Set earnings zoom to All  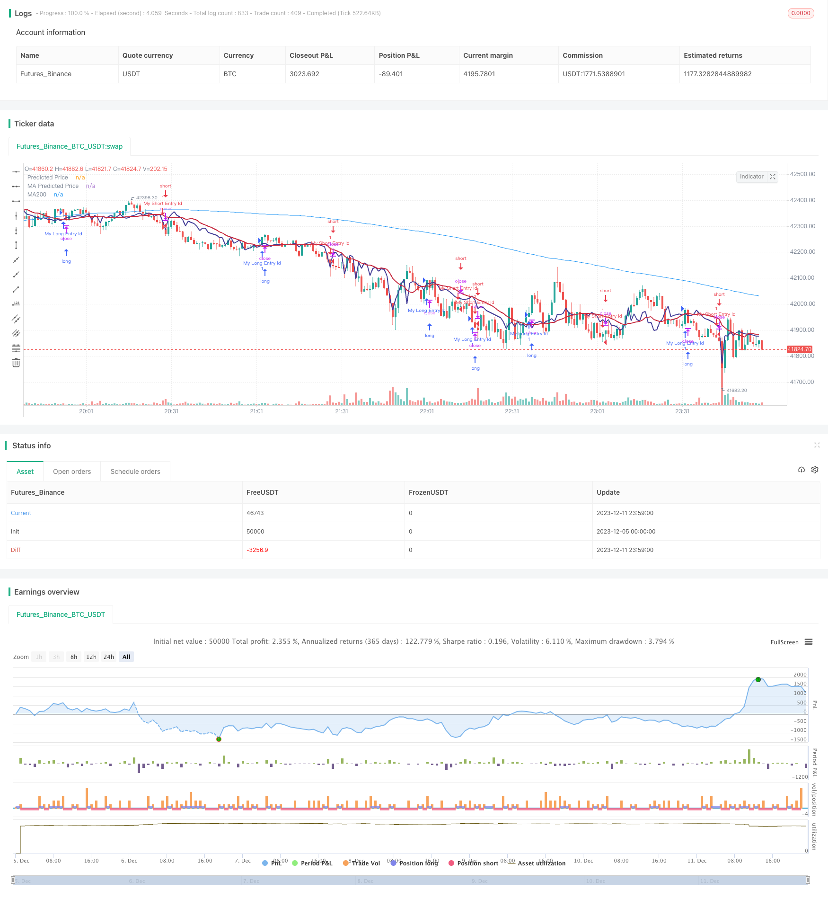[126, 657]
